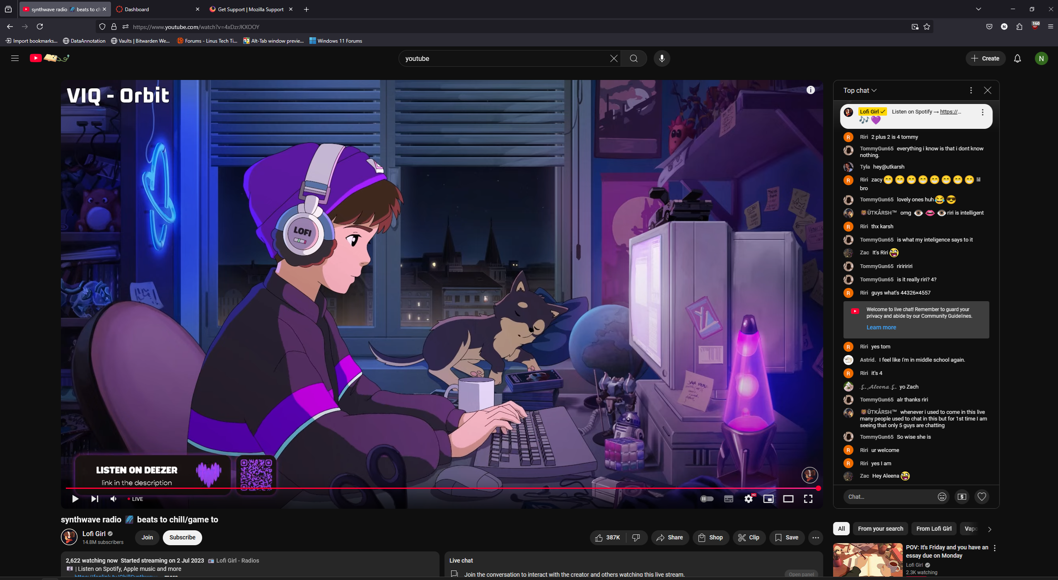Image resolution: width=1058 pixels, height=580 pixels.
Task: Open Lofi Girl channel name link
Action: point(94,534)
